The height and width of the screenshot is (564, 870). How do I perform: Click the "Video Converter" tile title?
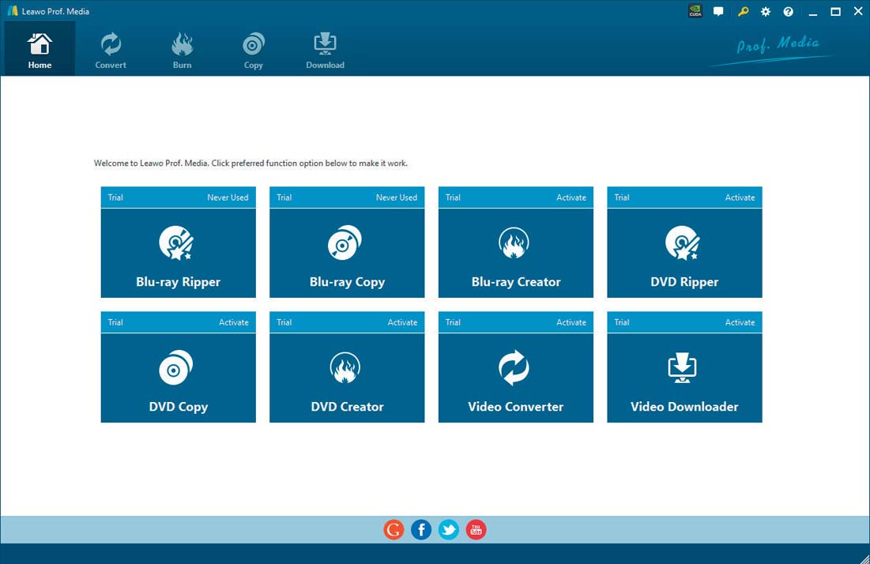click(x=515, y=407)
